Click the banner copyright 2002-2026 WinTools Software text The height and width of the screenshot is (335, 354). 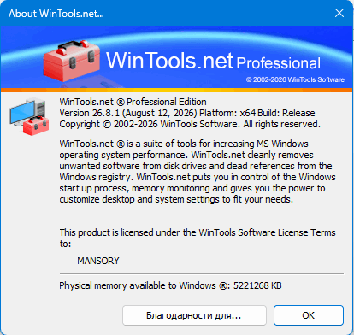pos(295,79)
